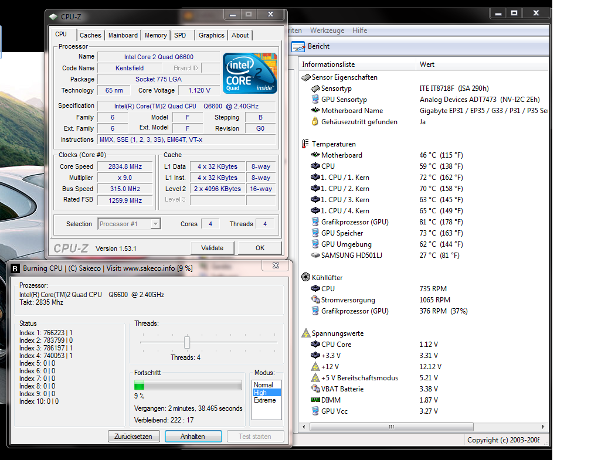This screenshot has width=591, height=460.
Task: Open the About tab in CPU-Z
Action: (240, 35)
